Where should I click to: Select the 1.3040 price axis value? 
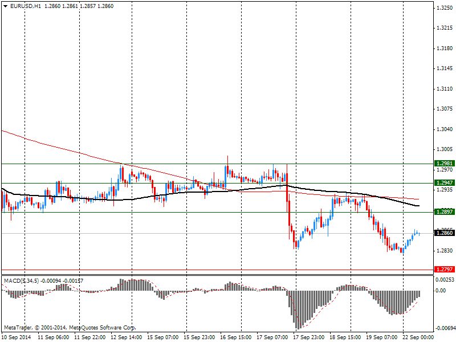[445, 129]
